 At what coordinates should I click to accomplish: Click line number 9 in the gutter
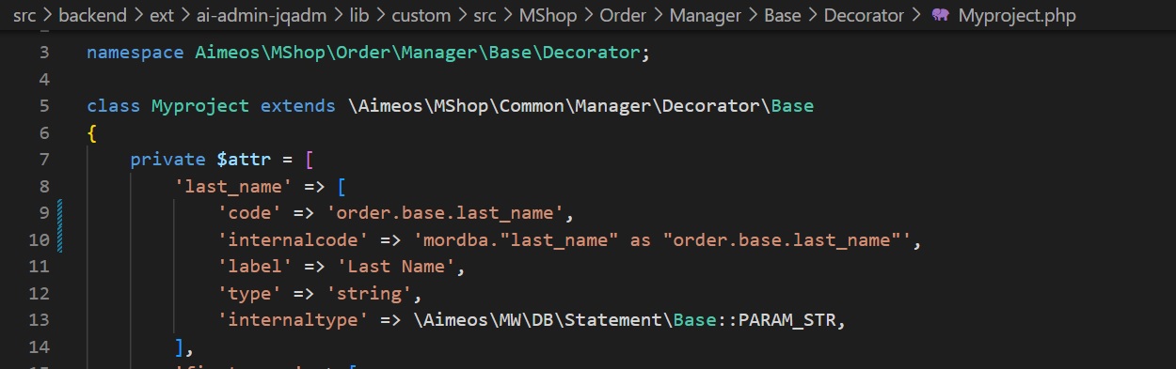pyautogui.click(x=44, y=213)
